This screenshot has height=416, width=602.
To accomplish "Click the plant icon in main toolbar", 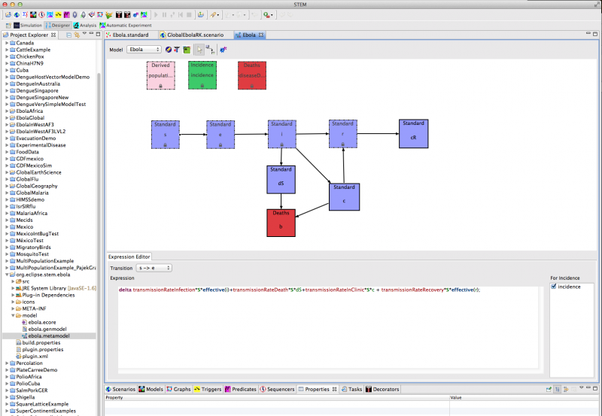I will pyautogui.click(x=109, y=15).
